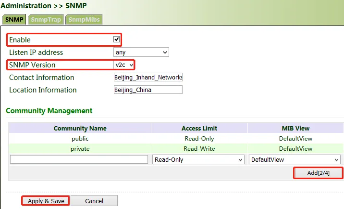
Task: Click the Community Management heading
Action: click(49, 111)
